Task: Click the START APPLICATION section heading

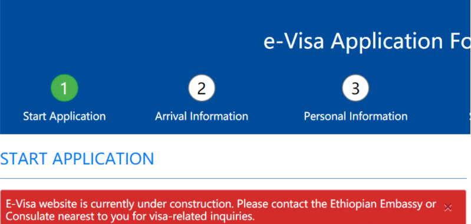Action: tap(77, 159)
